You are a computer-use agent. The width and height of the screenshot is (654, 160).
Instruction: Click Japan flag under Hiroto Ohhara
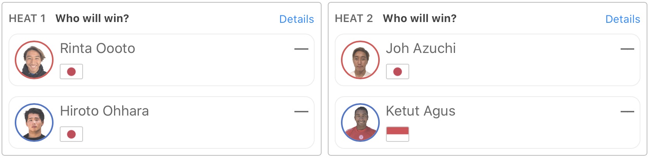click(x=71, y=134)
